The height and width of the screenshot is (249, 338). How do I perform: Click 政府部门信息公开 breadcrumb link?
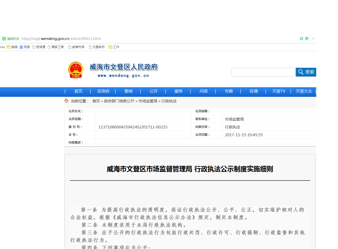pyautogui.click(x=119, y=101)
